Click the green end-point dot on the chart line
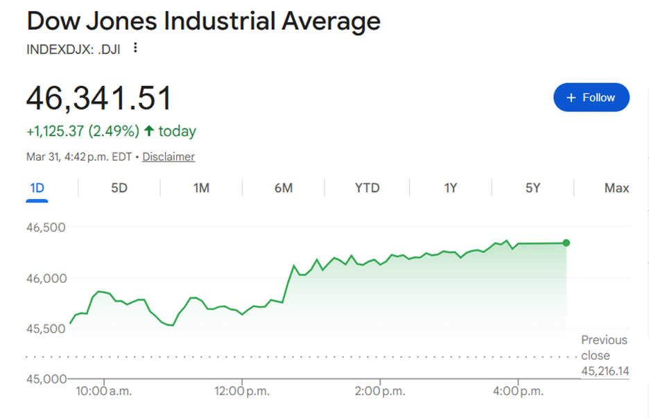 coord(566,243)
